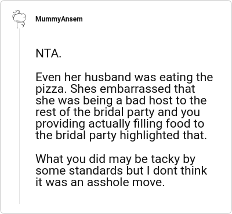Click the "NTA." verdict text
This screenshot has width=232, height=214.
49,53
